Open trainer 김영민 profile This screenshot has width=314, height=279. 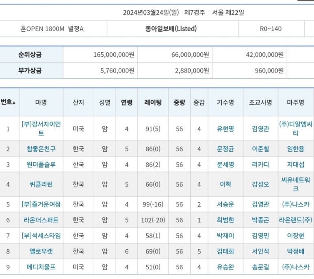(x=260, y=236)
